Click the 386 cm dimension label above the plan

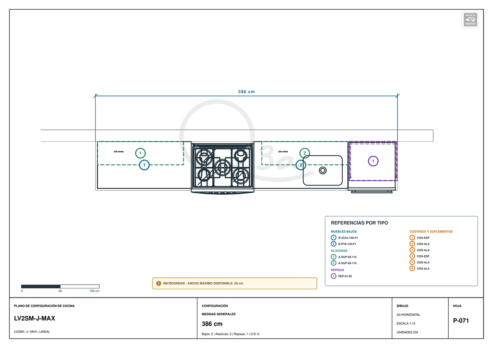tap(246, 92)
